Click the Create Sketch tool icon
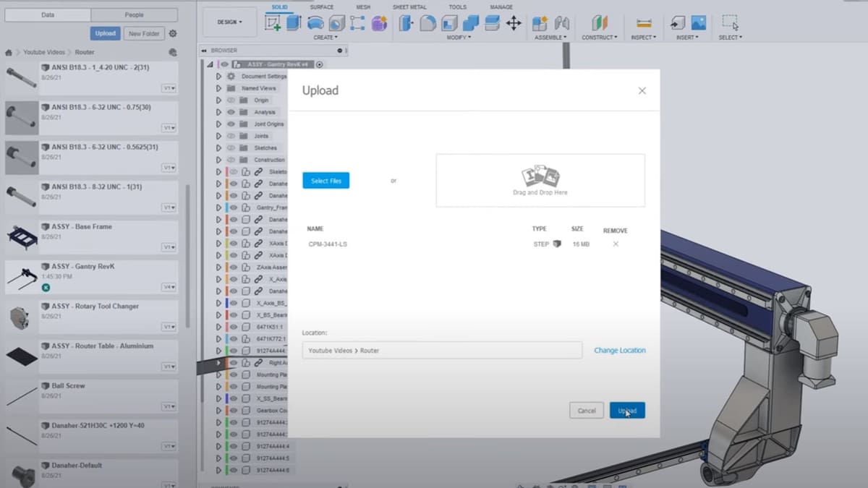The image size is (868, 488). click(273, 23)
